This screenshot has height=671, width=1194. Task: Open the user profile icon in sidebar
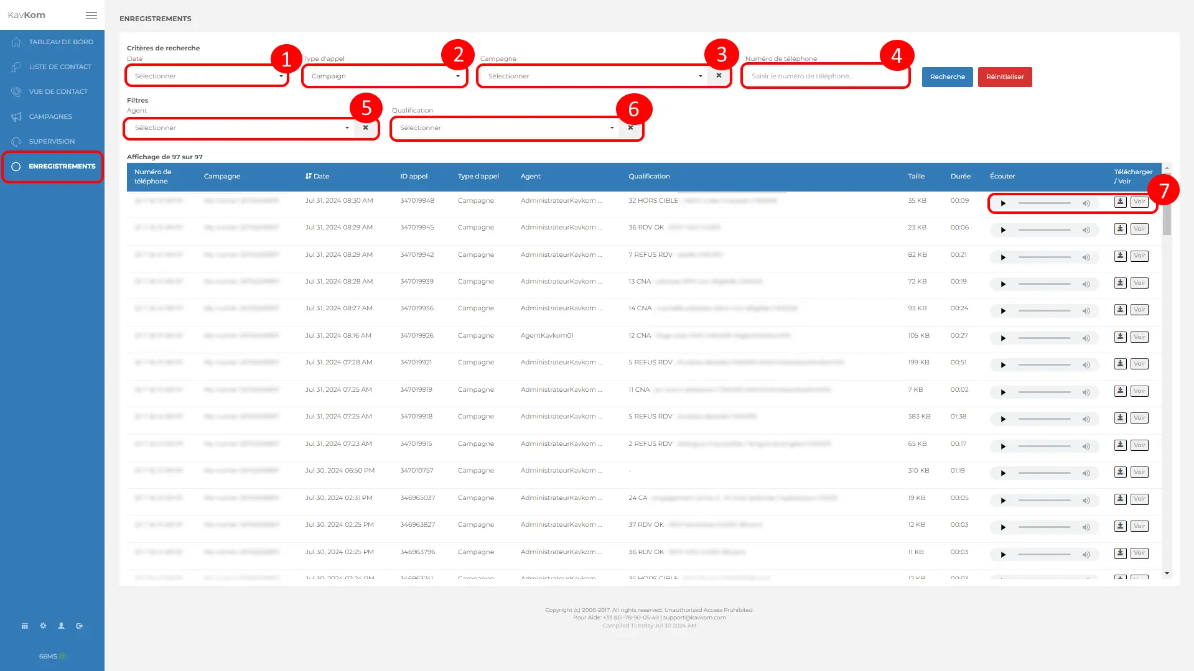61,626
